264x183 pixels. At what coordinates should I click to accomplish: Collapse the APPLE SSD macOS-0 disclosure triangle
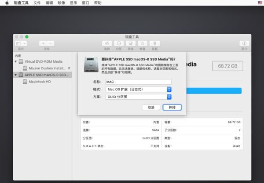pos(16,75)
